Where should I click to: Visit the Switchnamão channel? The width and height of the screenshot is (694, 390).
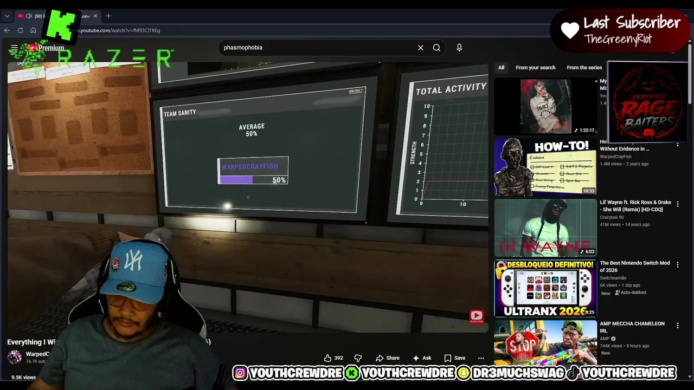click(x=613, y=278)
